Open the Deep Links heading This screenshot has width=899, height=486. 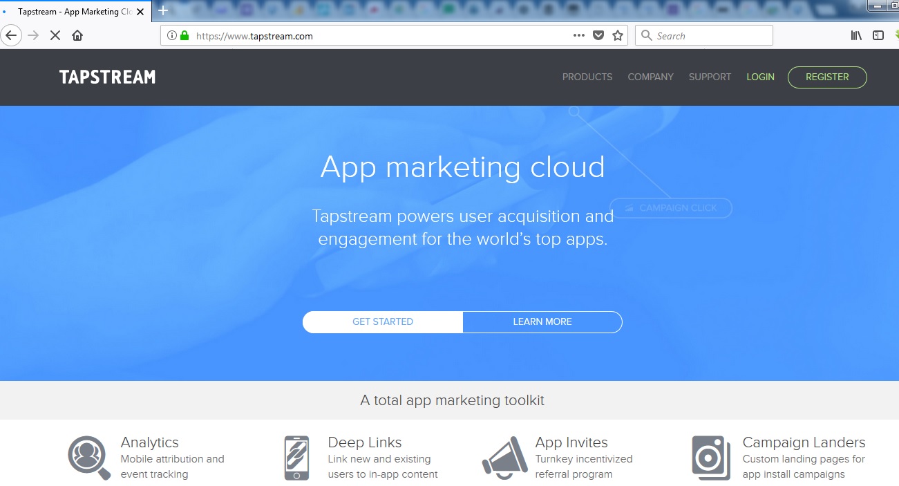(365, 442)
